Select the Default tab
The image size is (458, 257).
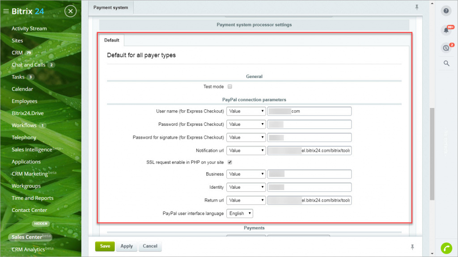111,40
